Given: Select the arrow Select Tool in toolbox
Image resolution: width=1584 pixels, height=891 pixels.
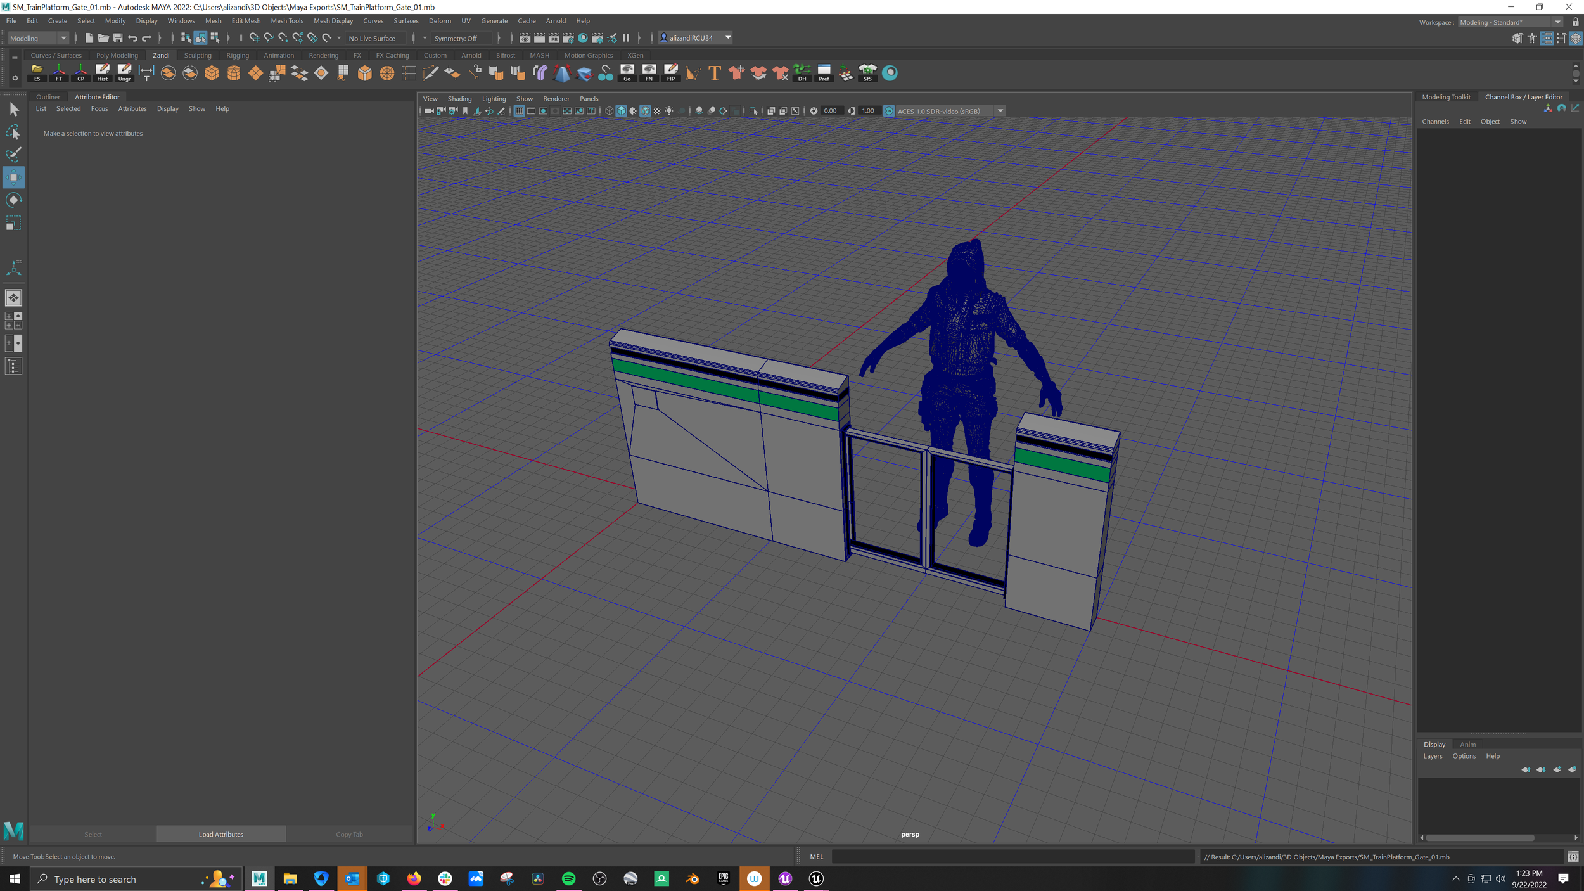Looking at the screenshot, I should click(13, 110).
